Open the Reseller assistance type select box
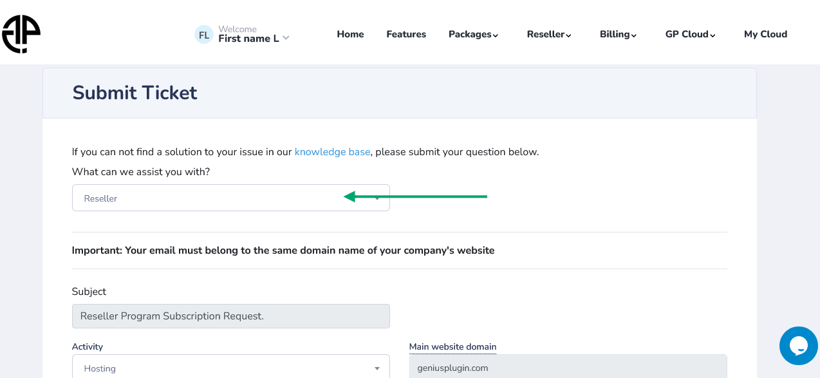The height and width of the screenshot is (378, 820). (x=230, y=198)
